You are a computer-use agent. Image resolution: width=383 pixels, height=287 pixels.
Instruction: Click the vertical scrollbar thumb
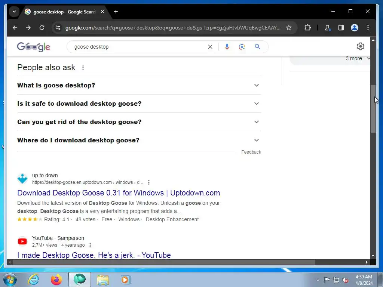click(373, 109)
